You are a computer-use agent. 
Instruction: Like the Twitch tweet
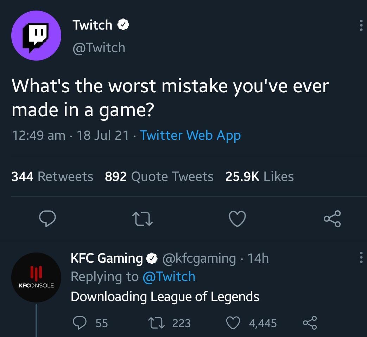pyautogui.click(x=237, y=219)
